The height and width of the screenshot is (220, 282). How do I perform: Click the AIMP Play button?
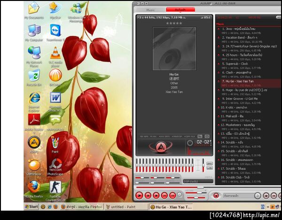point(139,196)
